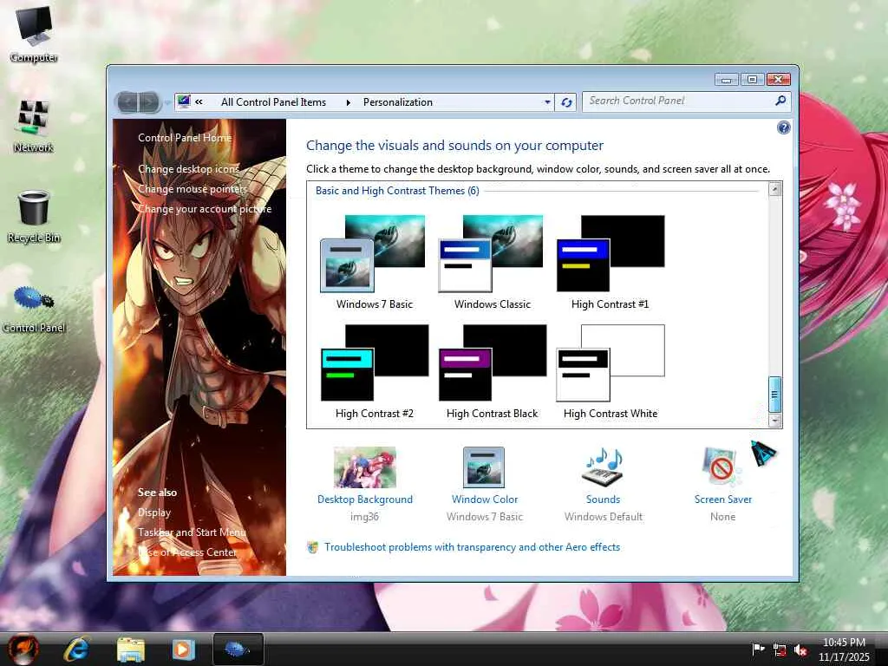The image size is (888, 666).
Task: Open Troubleshoot problems with transparency link
Action: (472, 547)
